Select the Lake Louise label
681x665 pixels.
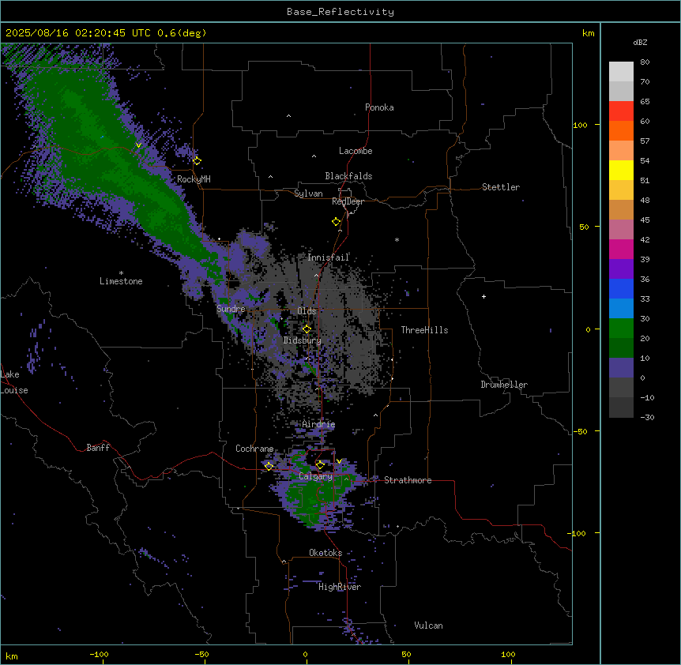click(14, 382)
